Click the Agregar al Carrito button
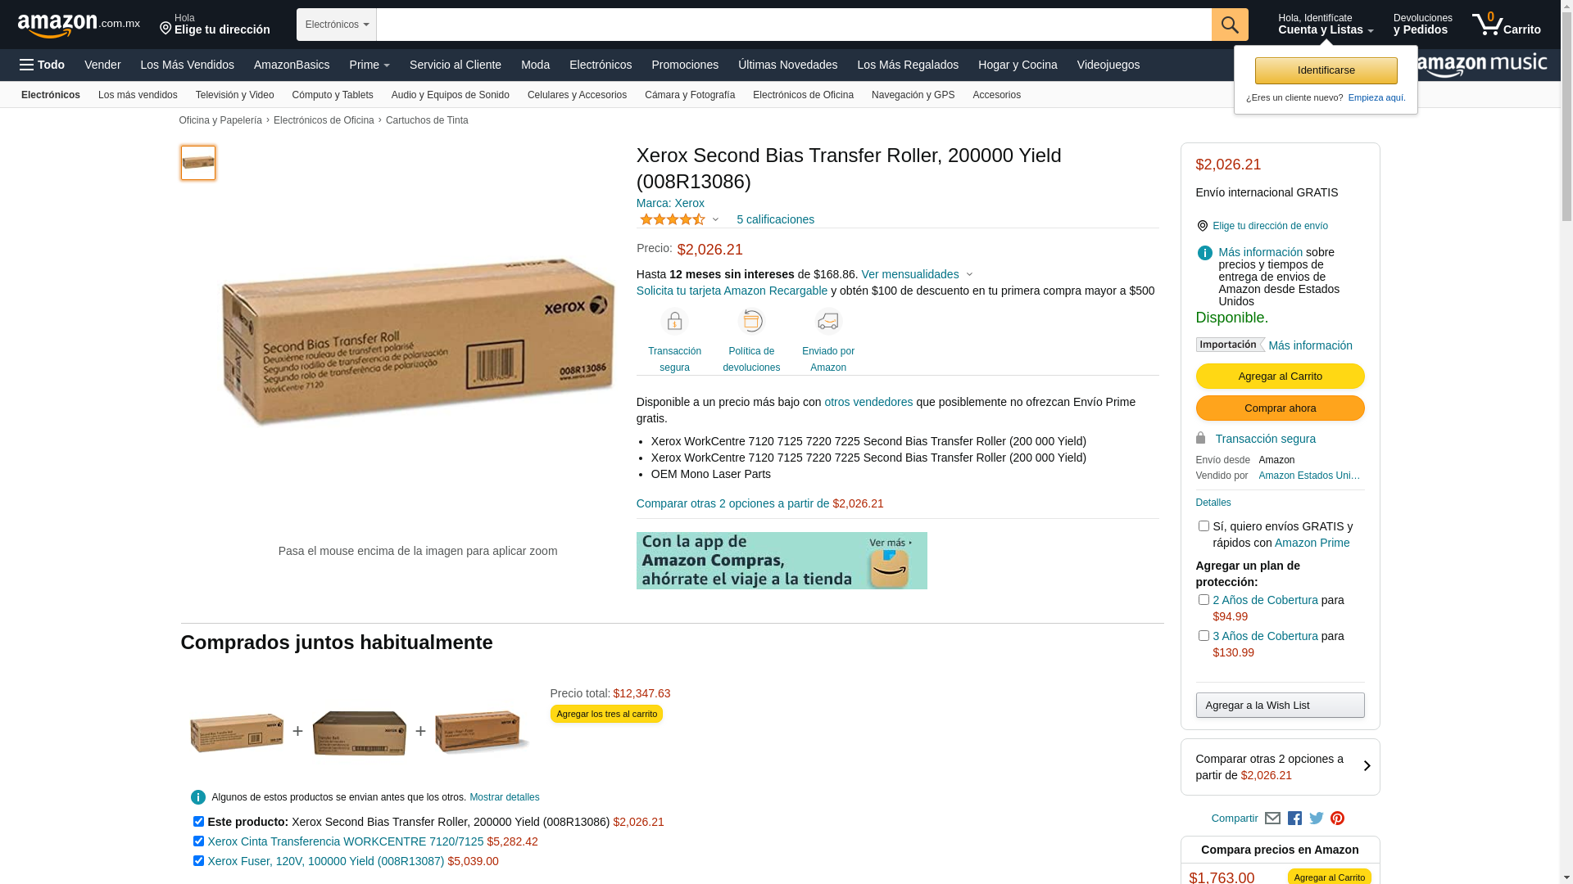This screenshot has width=1573, height=884. click(x=1280, y=377)
